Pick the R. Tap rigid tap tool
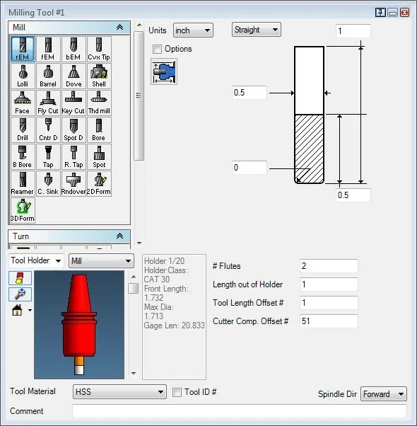This screenshot has width=417, height=426. coord(74,157)
